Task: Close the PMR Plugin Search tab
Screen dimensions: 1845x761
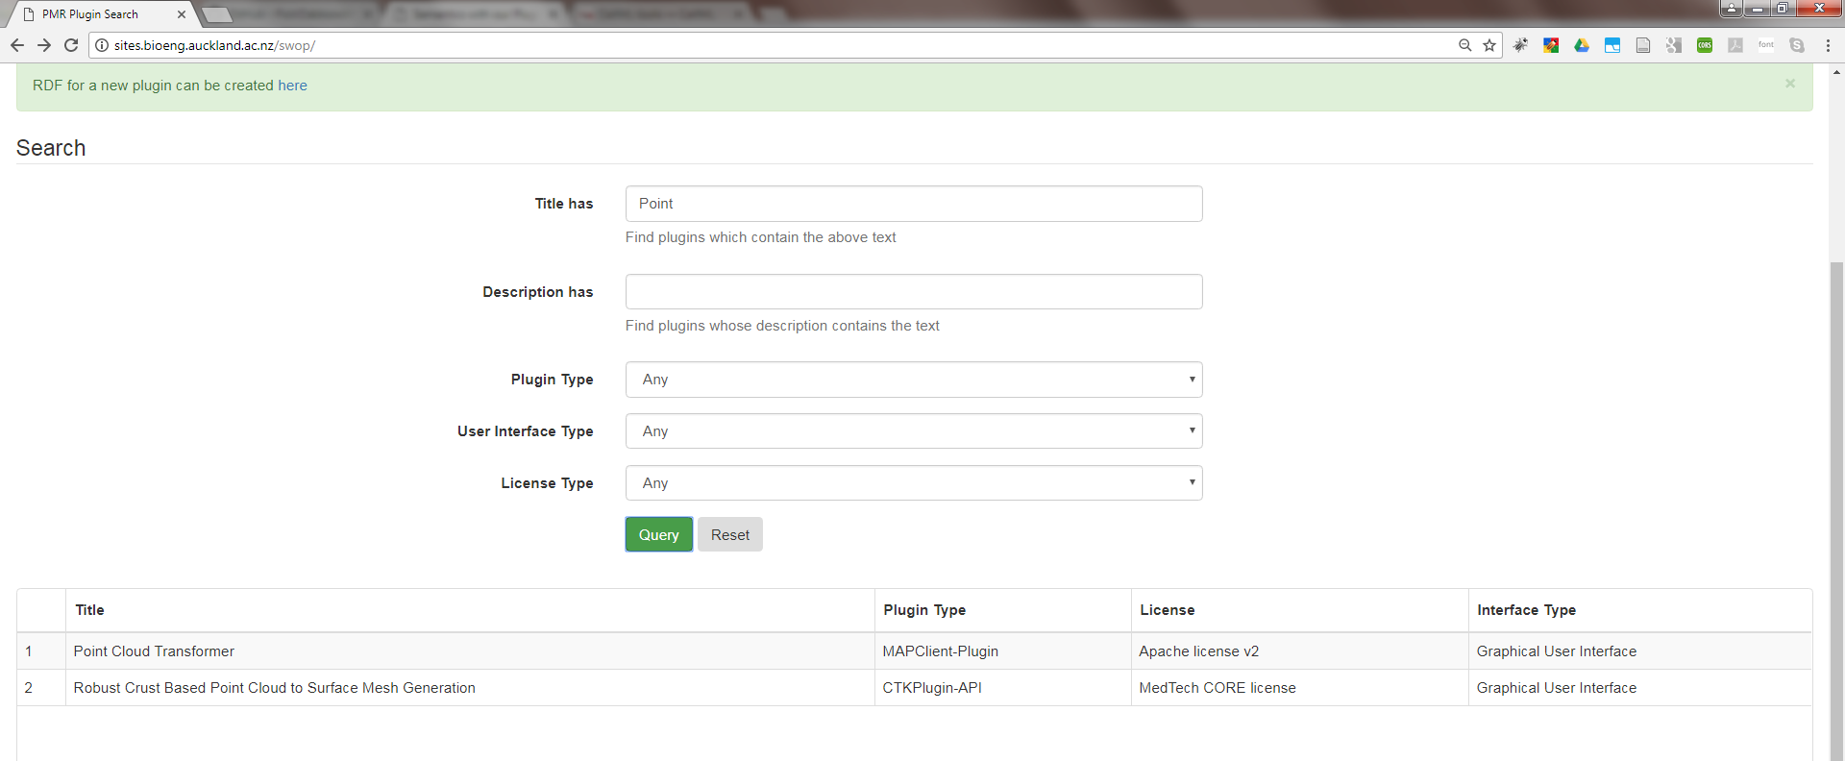Action: 182,14
